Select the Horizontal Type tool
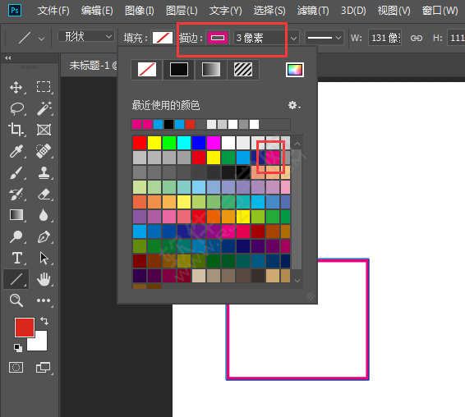Image resolution: width=465 pixels, height=417 pixels. pos(17,258)
